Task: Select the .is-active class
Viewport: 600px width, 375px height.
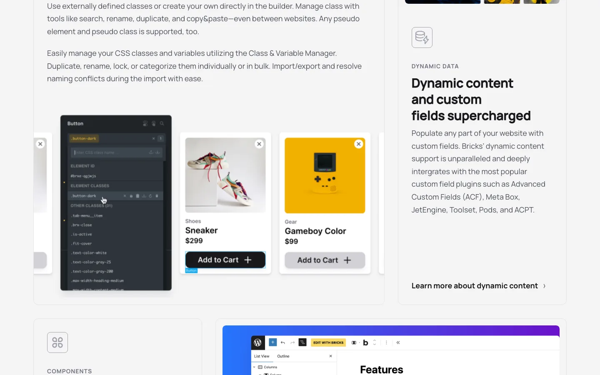Action: click(x=82, y=234)
